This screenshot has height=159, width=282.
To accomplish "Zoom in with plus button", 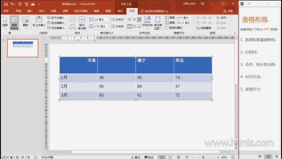I will coord(218,157).
